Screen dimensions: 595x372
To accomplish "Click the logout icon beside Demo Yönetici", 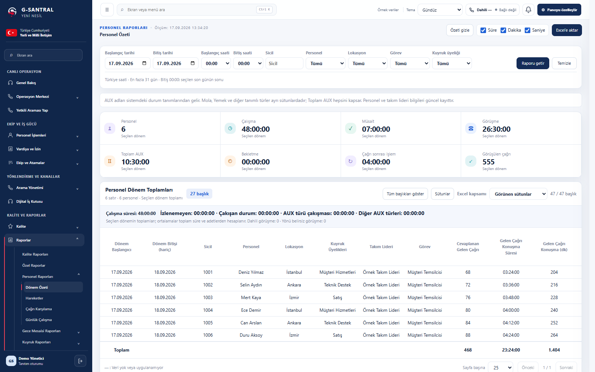I will click(80, 361).
